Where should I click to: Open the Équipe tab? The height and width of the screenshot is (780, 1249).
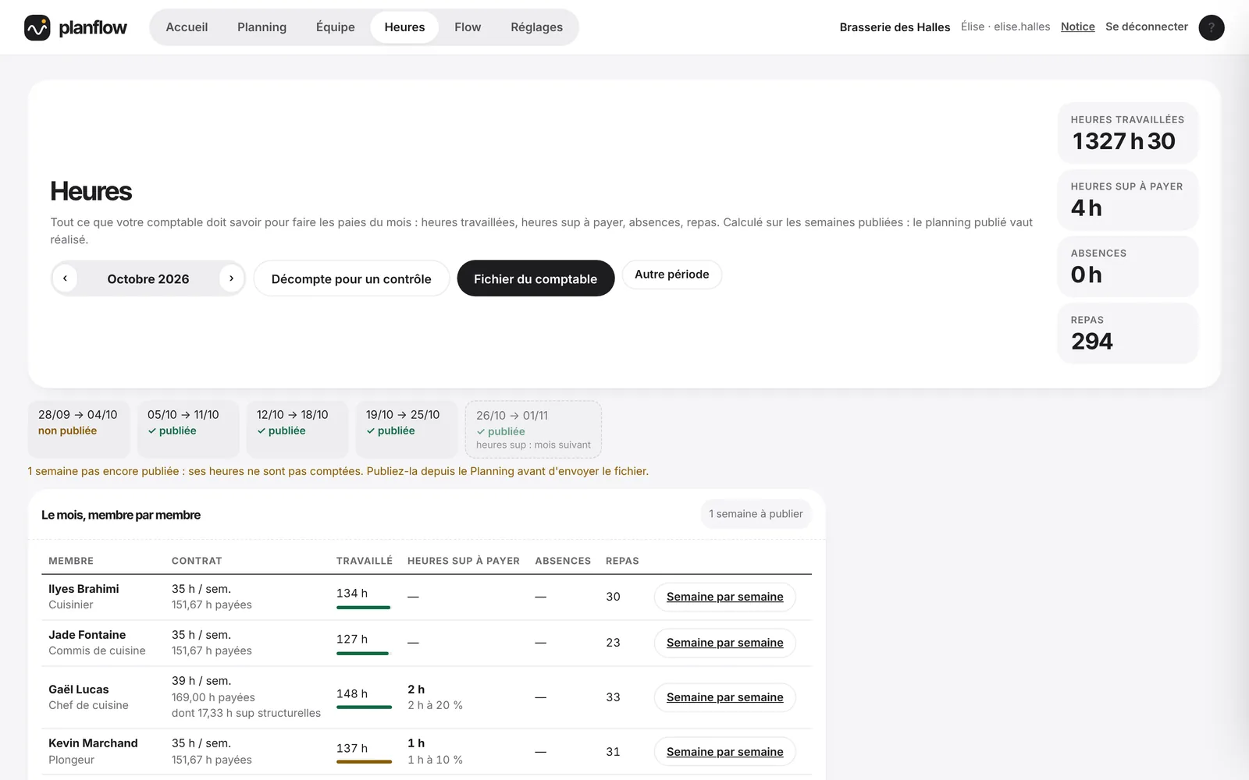pos(335,27)
